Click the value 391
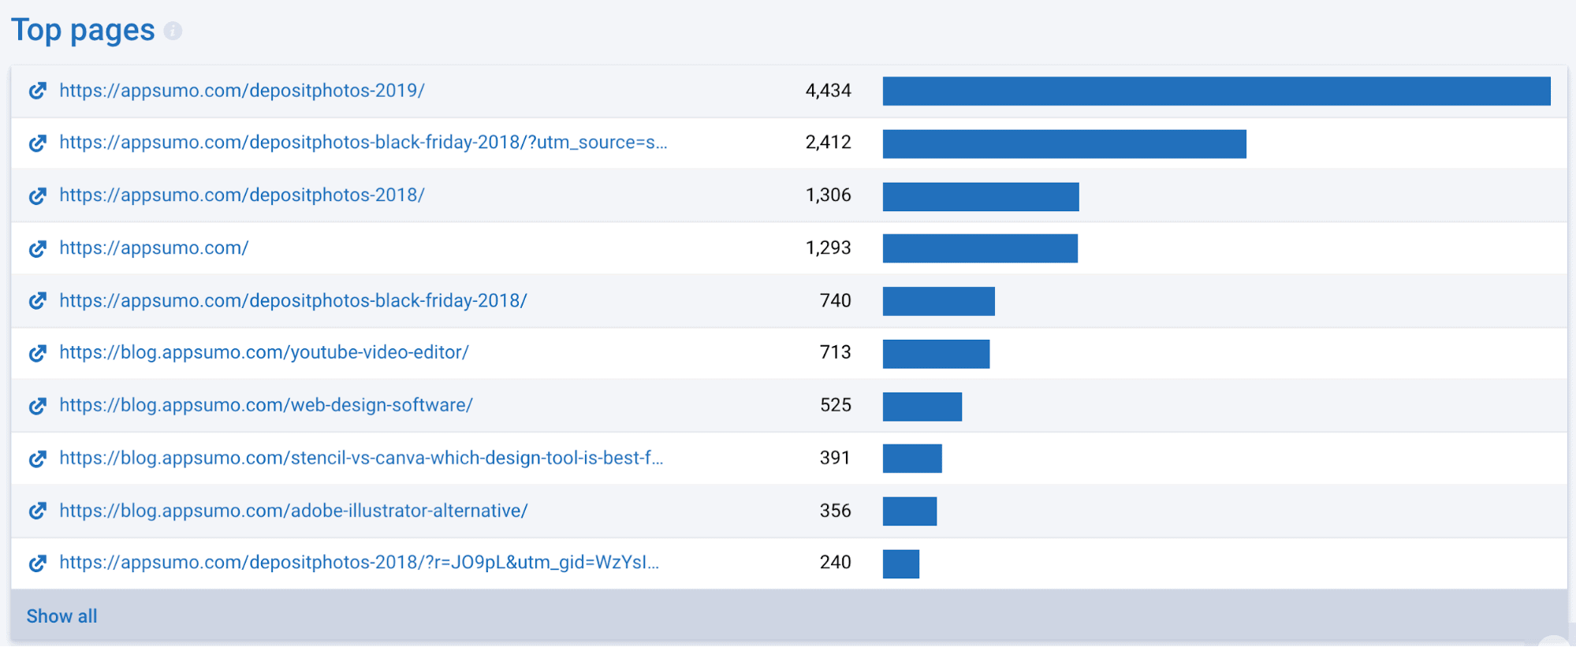The image size is (1576, 647). (835, 459)
